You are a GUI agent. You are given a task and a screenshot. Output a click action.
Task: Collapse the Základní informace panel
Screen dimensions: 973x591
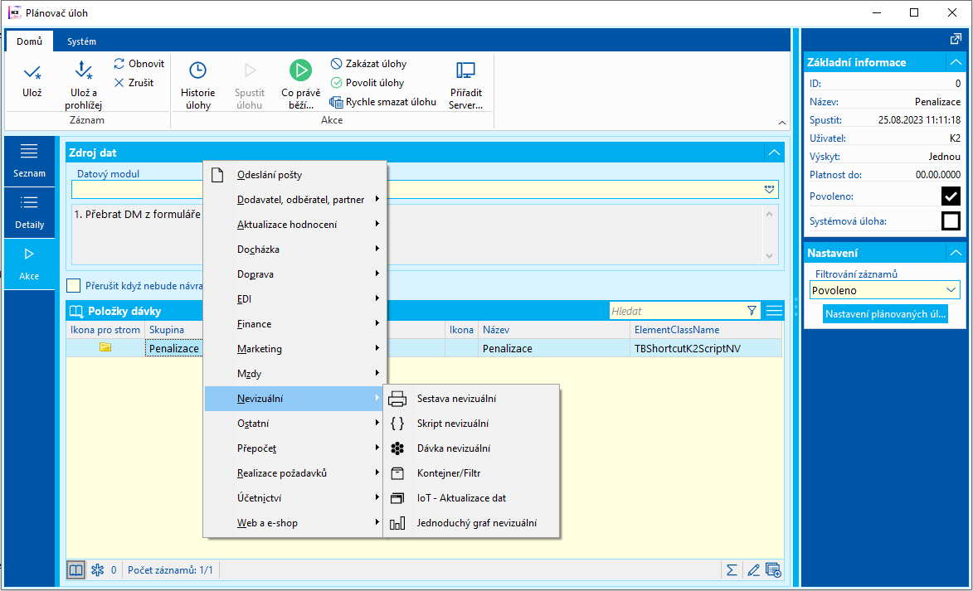(x=956, y=62)
